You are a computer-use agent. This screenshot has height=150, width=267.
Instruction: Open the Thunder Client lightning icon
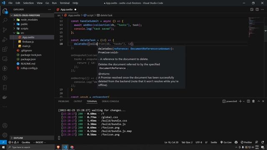point(5,68)
